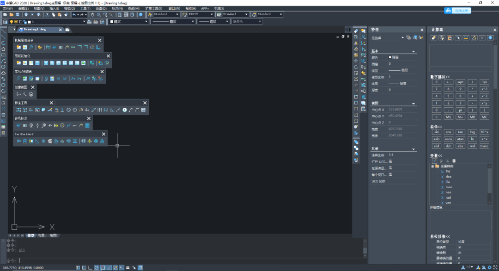Open the color 随层 dropdown

coord(128,22)
